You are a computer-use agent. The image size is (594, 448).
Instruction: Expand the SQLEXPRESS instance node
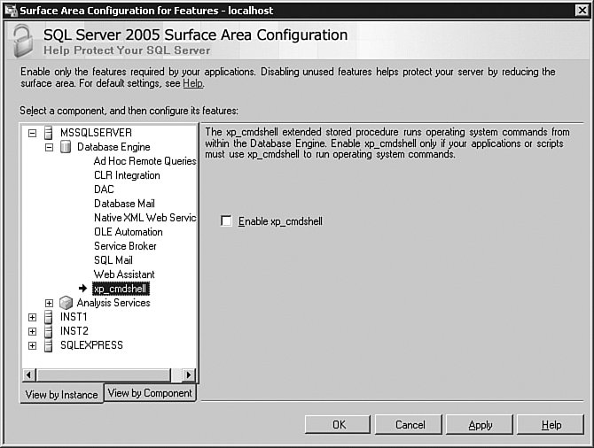[33, 346]
